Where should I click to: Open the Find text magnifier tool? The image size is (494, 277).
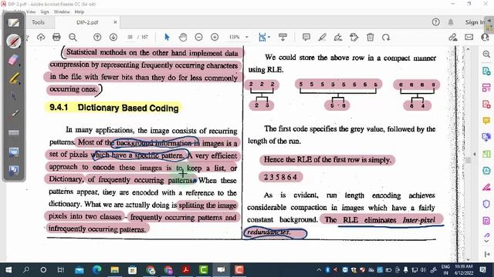pyautogui.click(x=73, y=37)
